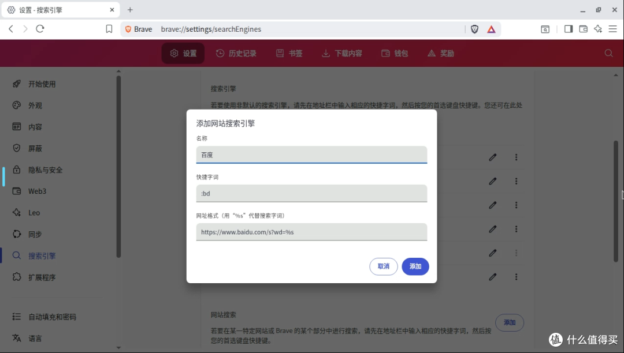
Task: Open a new tab with plus button
Action: point(130,10)
